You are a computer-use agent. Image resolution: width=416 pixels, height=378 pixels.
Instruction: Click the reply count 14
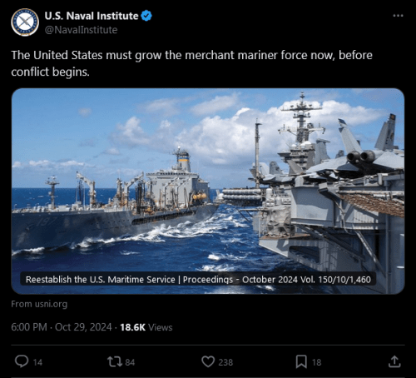[x=37, y=362]
